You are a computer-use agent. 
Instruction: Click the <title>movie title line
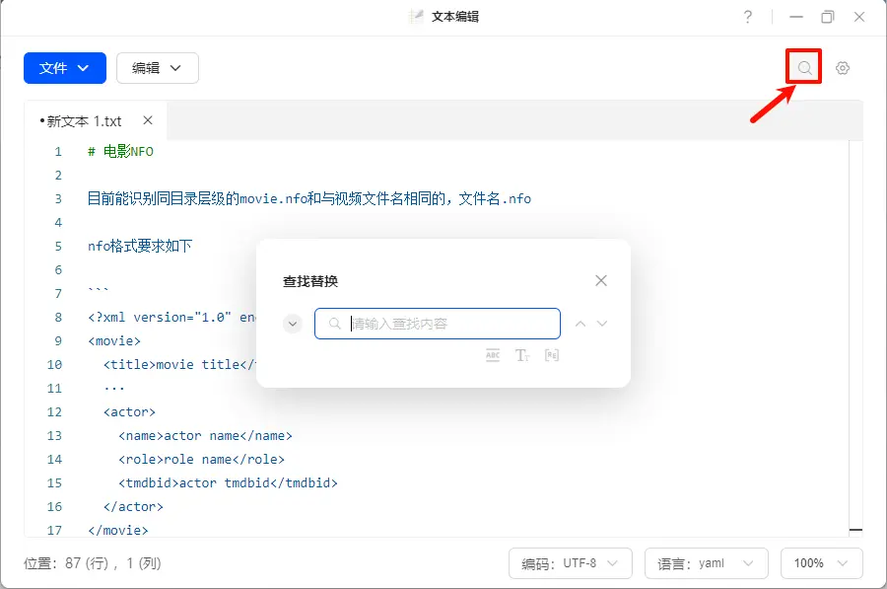click(x=180, y=365)
